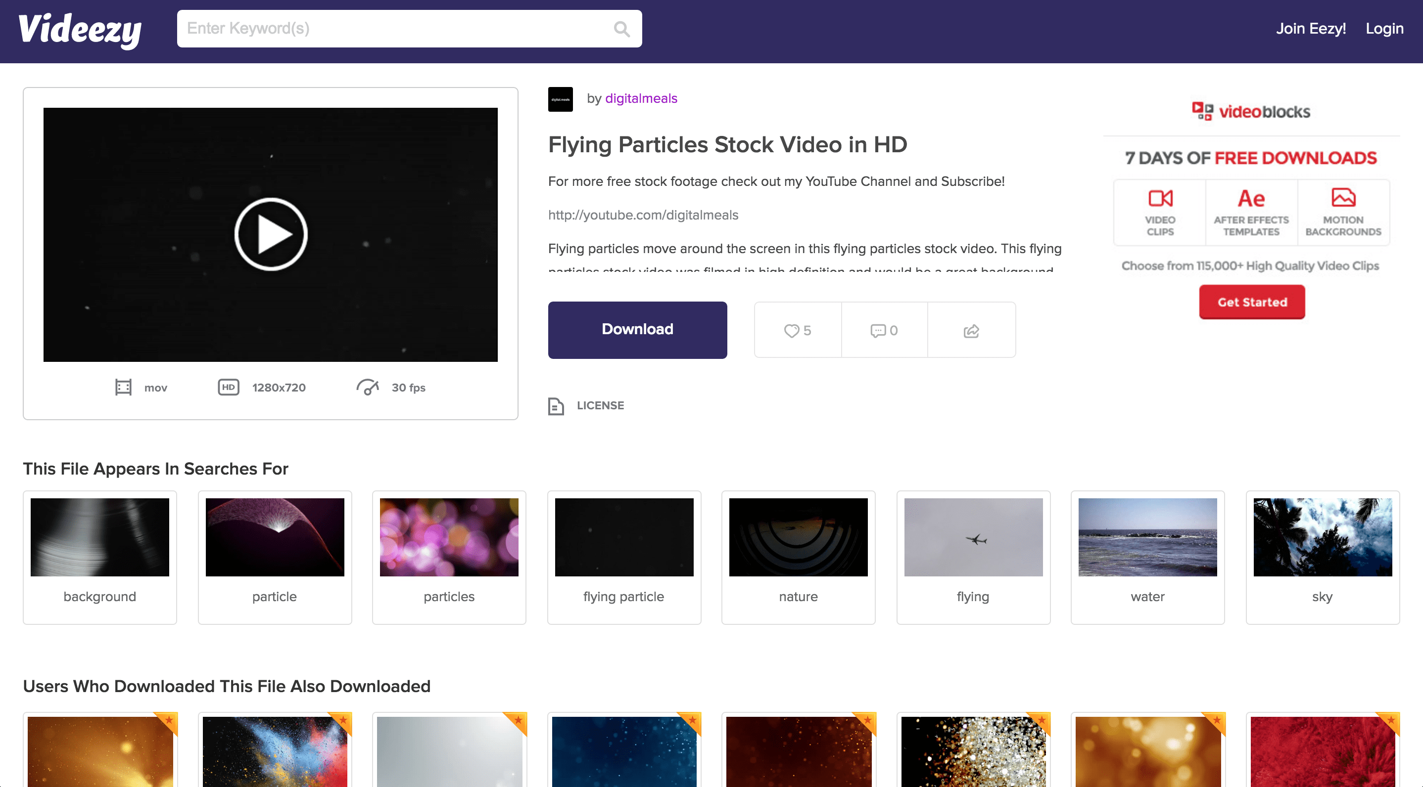
Task: Download the Flying Particles video
Action: (637, 329)
